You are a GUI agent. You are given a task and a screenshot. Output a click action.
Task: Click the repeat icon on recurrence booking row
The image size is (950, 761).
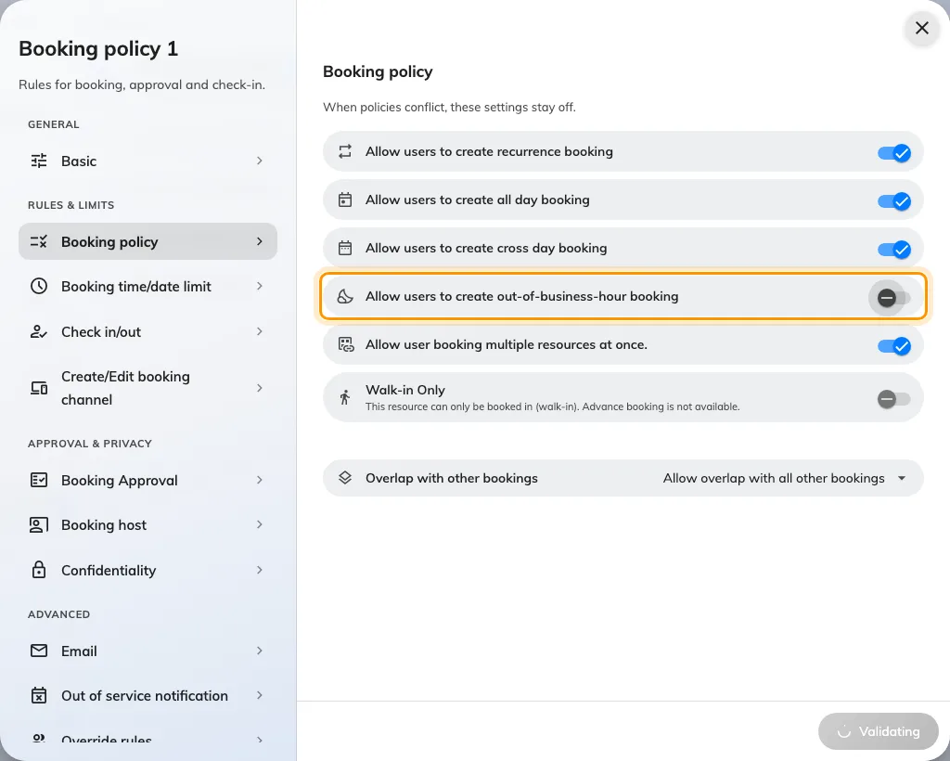click(x=345, y=151)
